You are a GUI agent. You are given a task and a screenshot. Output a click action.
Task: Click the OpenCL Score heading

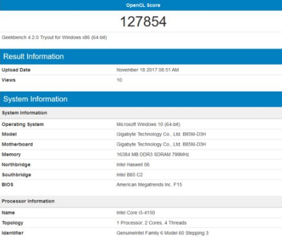pos(143,5)
